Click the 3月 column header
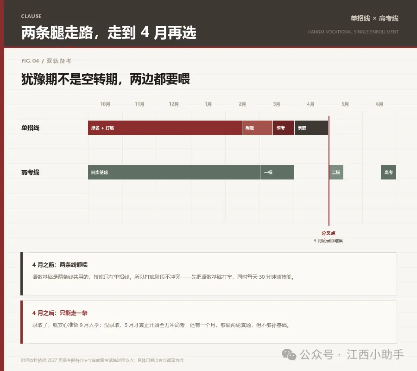This screenshot has height=371, width=417. coord(277,104)
